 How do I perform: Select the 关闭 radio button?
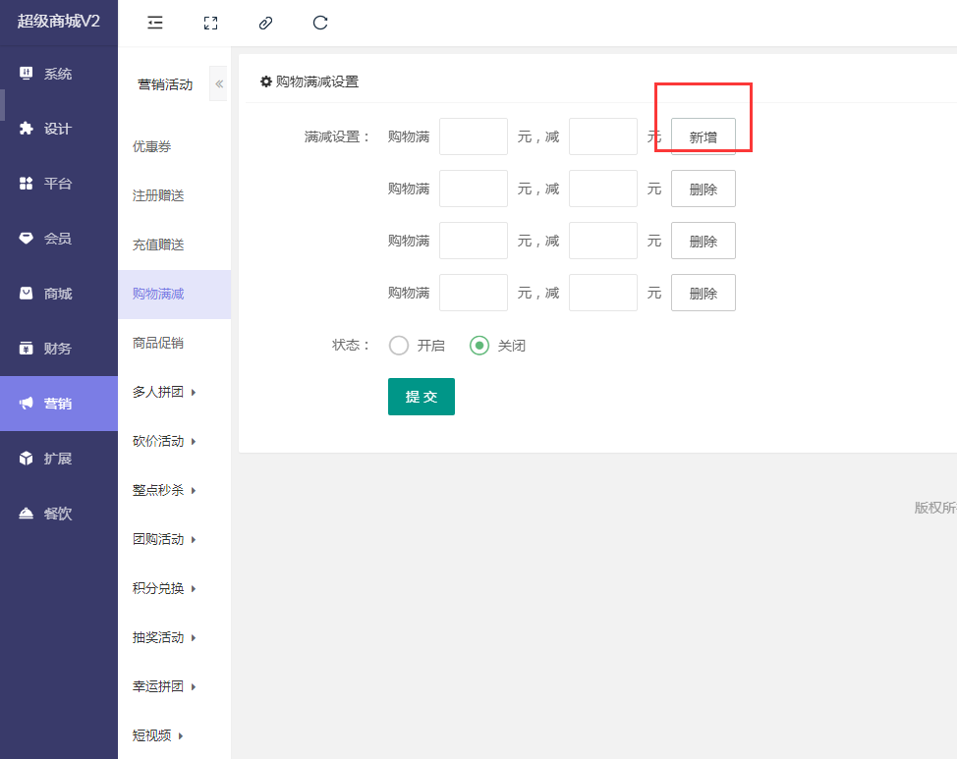(x=479, y=346)
